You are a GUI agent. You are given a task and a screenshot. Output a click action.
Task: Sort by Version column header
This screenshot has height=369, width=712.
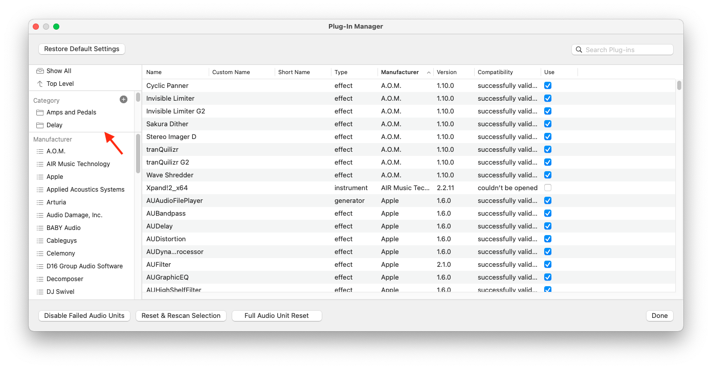[454, 72]
